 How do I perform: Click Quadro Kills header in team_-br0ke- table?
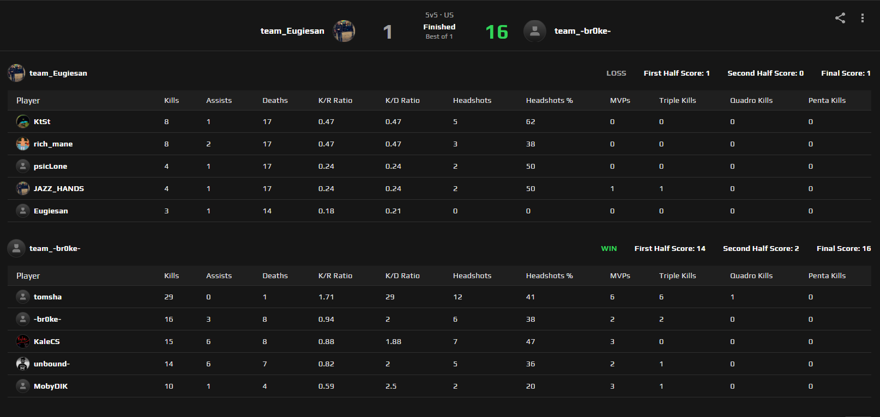tap(751, 275)
